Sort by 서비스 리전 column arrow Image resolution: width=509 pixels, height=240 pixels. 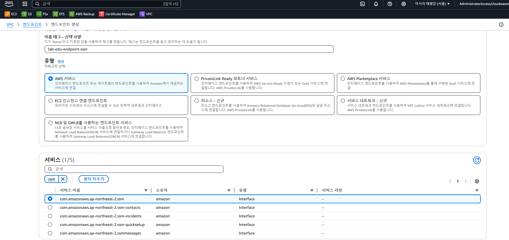477,190
